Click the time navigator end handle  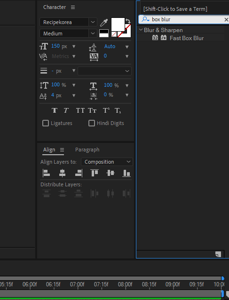(222, 278)
